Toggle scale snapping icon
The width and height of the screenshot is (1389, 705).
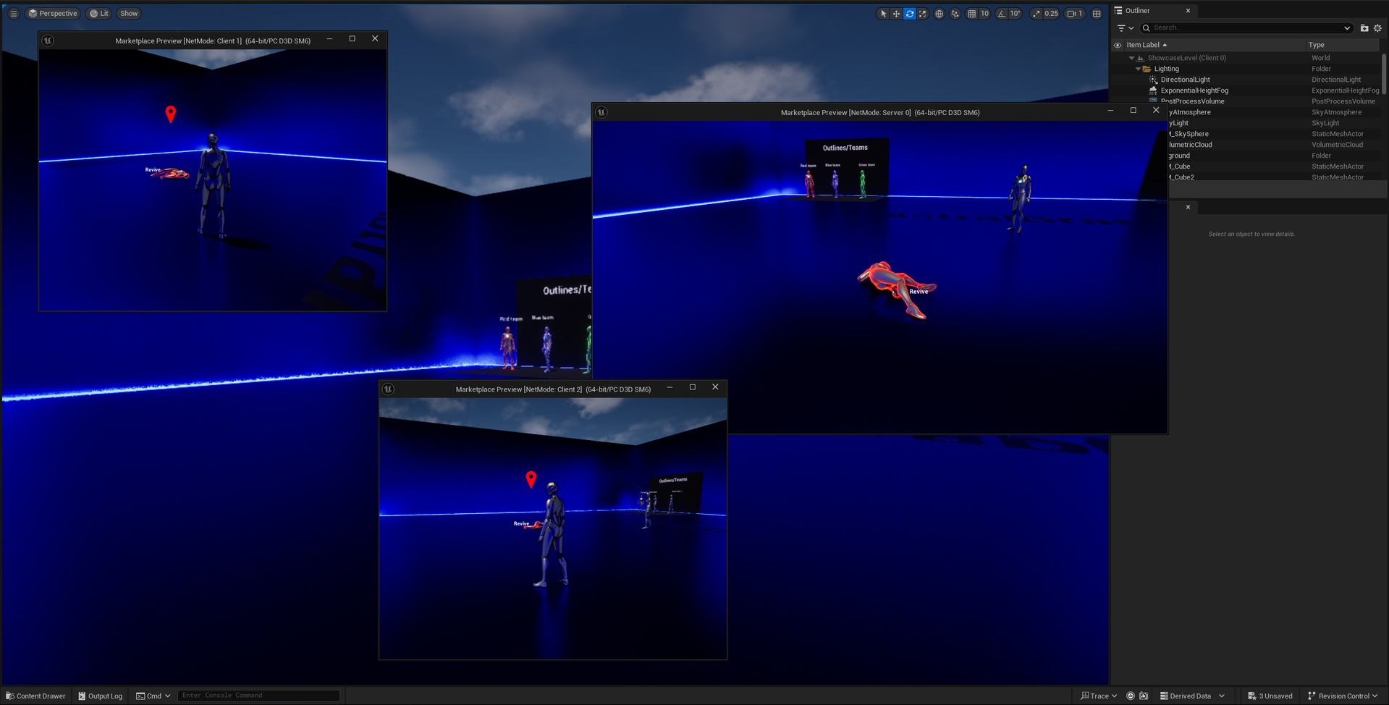[1036, 14]
